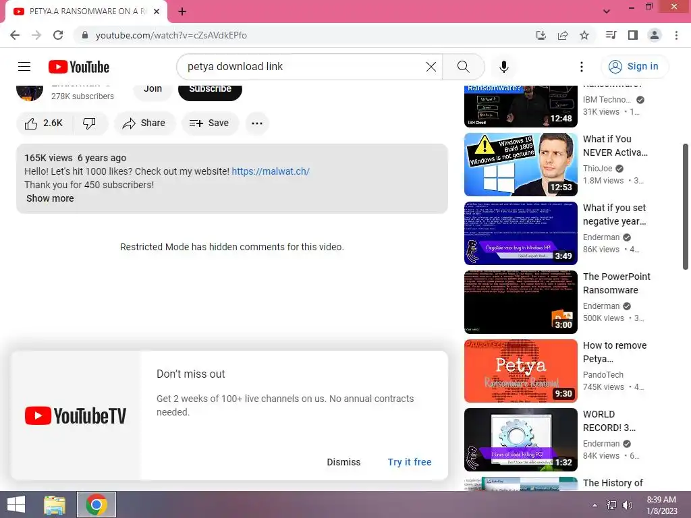This screenshot has height=518, width=691.
Task: Open the YouTube hamburger guide menu
Action: coord(24,67)
